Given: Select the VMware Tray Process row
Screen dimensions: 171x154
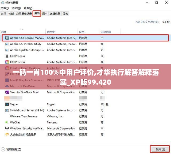Looking at the screenshot, I should tap(85, 117).
